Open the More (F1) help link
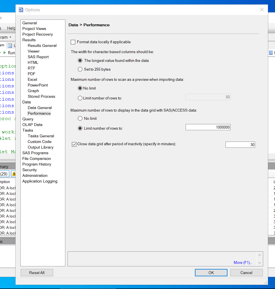275x289 pixels. [243, 262]
